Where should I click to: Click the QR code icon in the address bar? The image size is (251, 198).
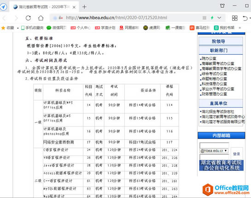point(204,18)
